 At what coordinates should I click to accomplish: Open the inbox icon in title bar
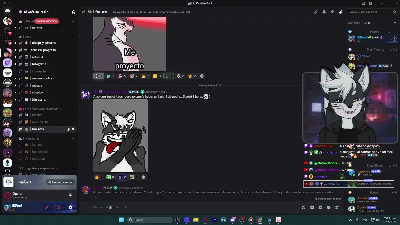tap(363, 3)
